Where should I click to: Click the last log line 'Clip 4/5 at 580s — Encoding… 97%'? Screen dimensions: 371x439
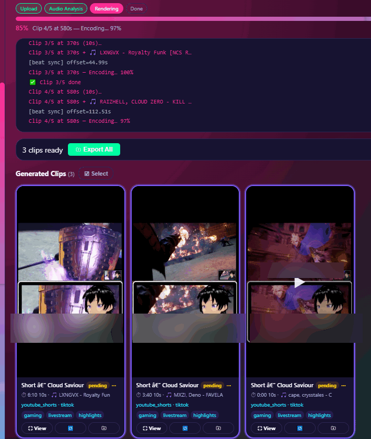click(x=79, y=121)
